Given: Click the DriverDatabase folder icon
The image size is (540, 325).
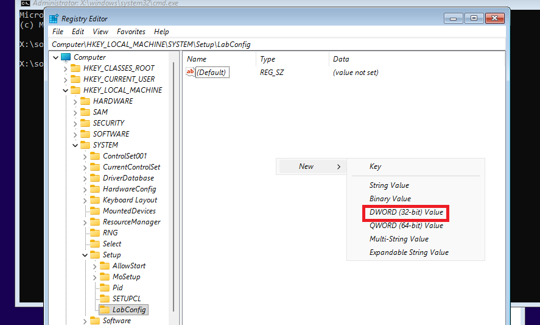Looking at the screenshot, I should click(95, 178).
